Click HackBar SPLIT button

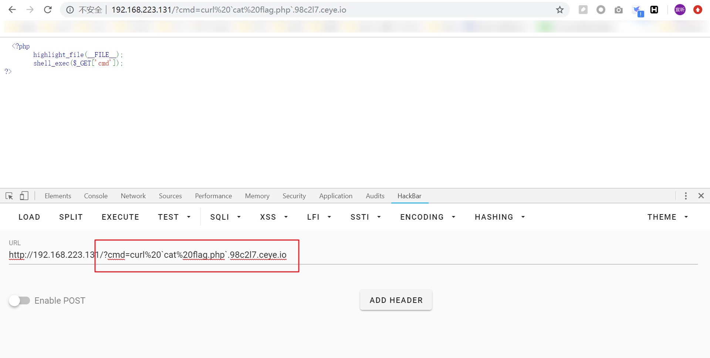71,217
